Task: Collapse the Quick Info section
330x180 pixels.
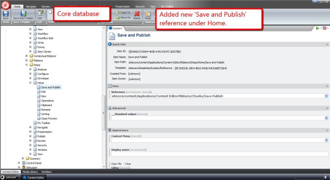Action: (x=327, y=44)
